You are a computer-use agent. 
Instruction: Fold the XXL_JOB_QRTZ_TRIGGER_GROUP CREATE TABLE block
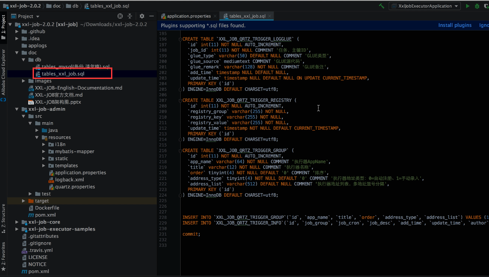tap(180, 151)
